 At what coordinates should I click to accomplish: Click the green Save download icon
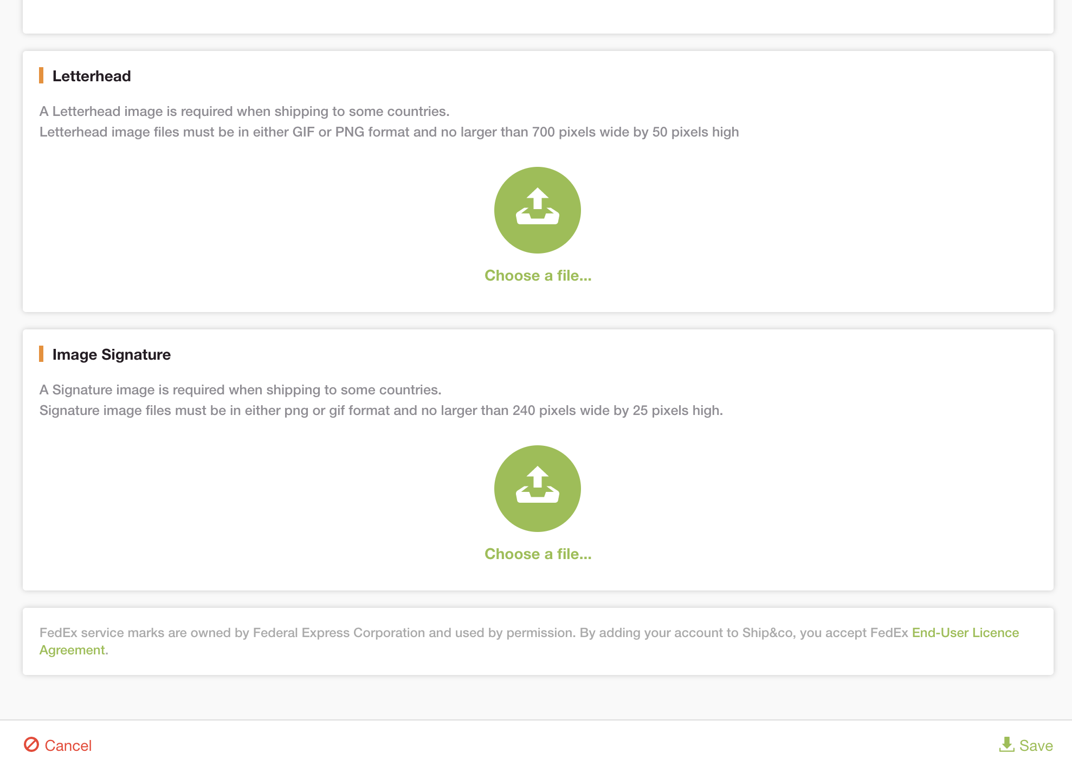1006,745
